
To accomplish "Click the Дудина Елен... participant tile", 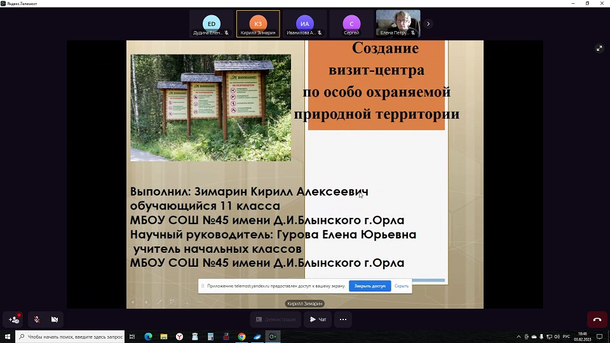I will click(212, 24).
